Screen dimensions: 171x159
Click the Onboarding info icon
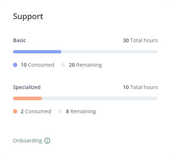coord(47,141)
